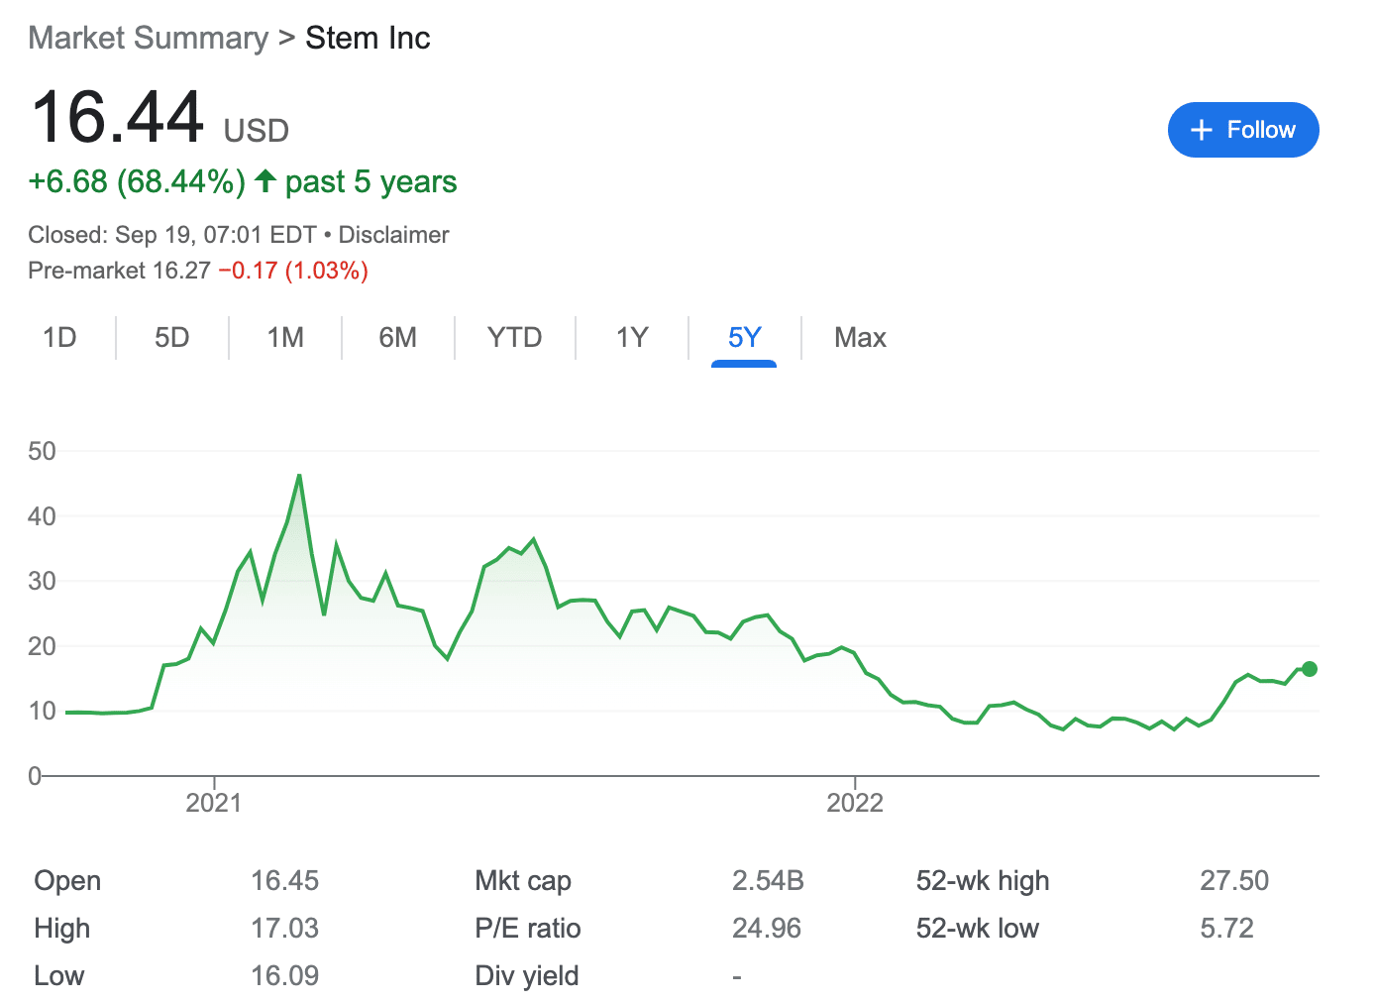Screen dimensions: 1375x1003
Task: Click the 52-wk low label
Action: coord(978,928)
